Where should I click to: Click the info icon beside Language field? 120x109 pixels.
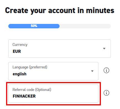click(106, 70)
